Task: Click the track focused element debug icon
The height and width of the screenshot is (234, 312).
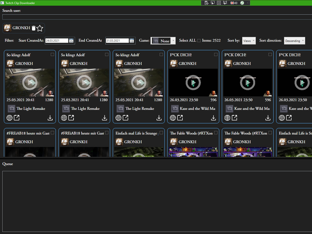Action: click(x=225, y=3)
